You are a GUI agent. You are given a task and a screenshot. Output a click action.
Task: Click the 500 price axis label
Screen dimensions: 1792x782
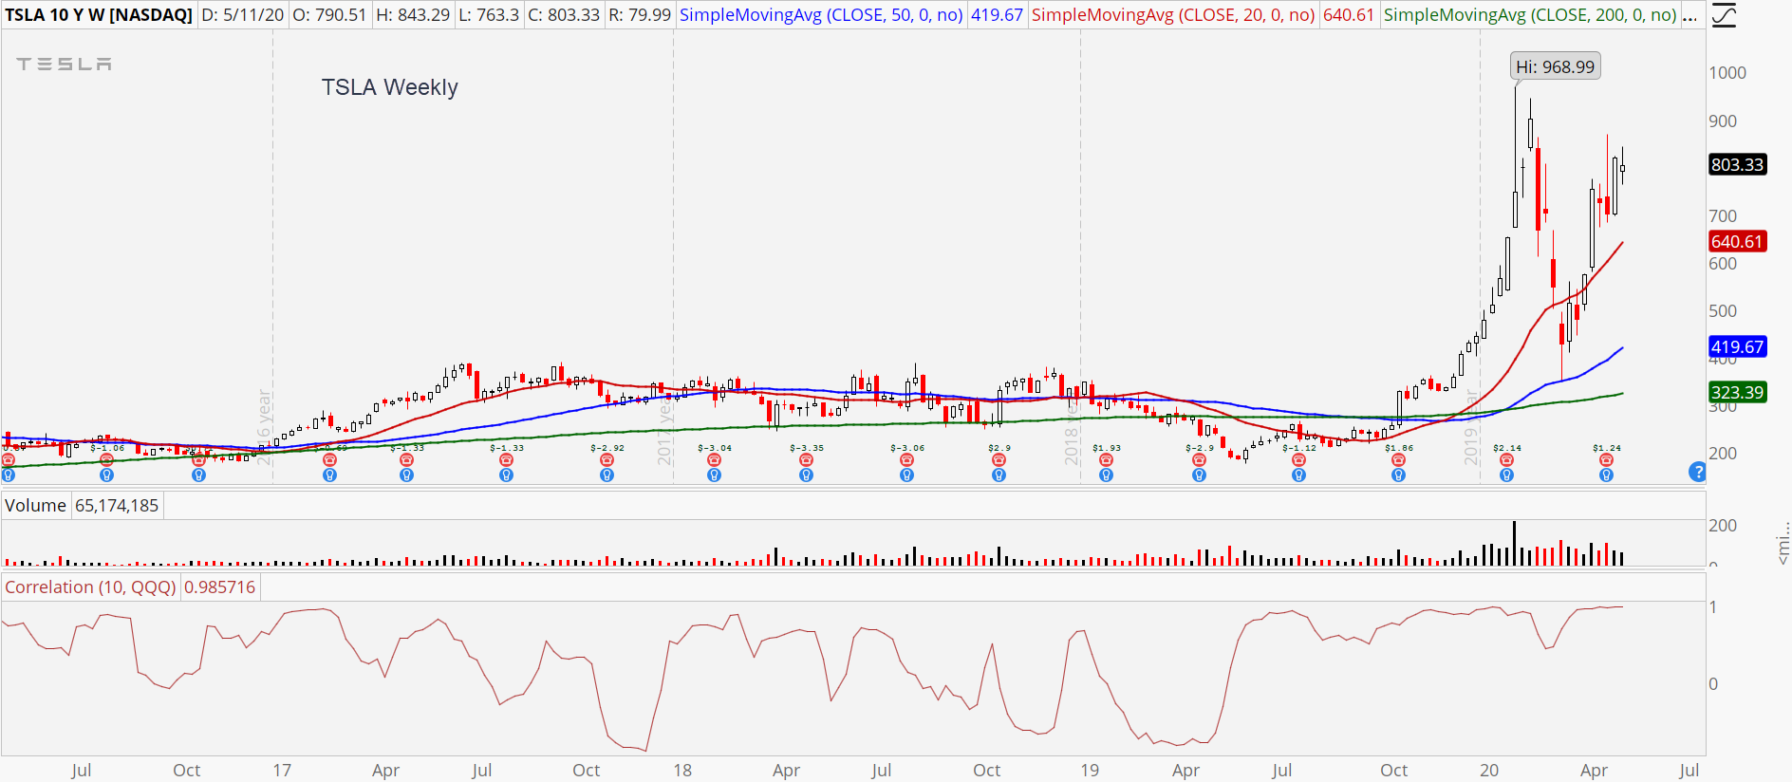pos(1723,311)
